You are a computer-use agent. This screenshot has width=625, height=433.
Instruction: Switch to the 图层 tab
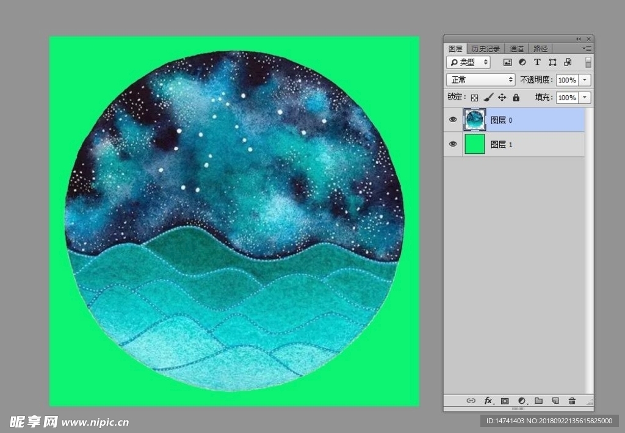tap(455, 49)
